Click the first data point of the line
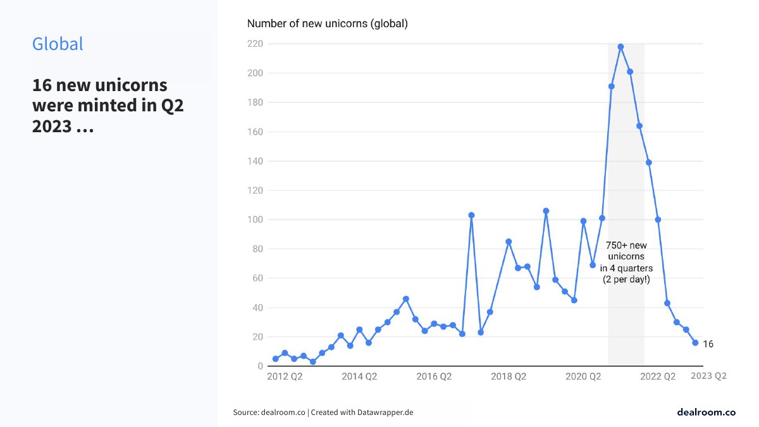759x427 pixels. coord(275,359)
